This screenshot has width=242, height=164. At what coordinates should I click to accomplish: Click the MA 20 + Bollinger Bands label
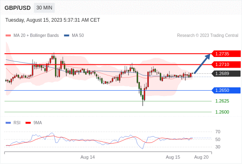tap(36, 36)
